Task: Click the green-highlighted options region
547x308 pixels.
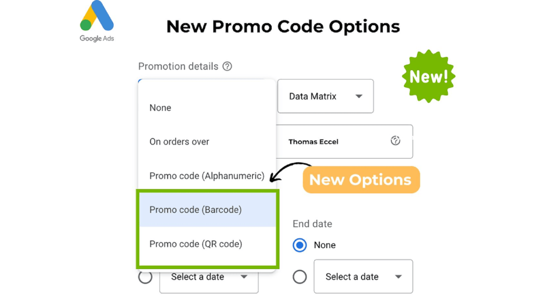Action: tap(207, 227)
